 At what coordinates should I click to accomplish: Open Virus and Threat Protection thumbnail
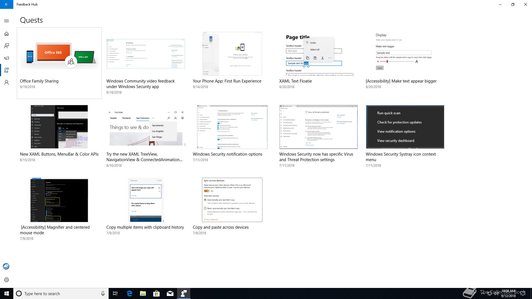point(319,127)
